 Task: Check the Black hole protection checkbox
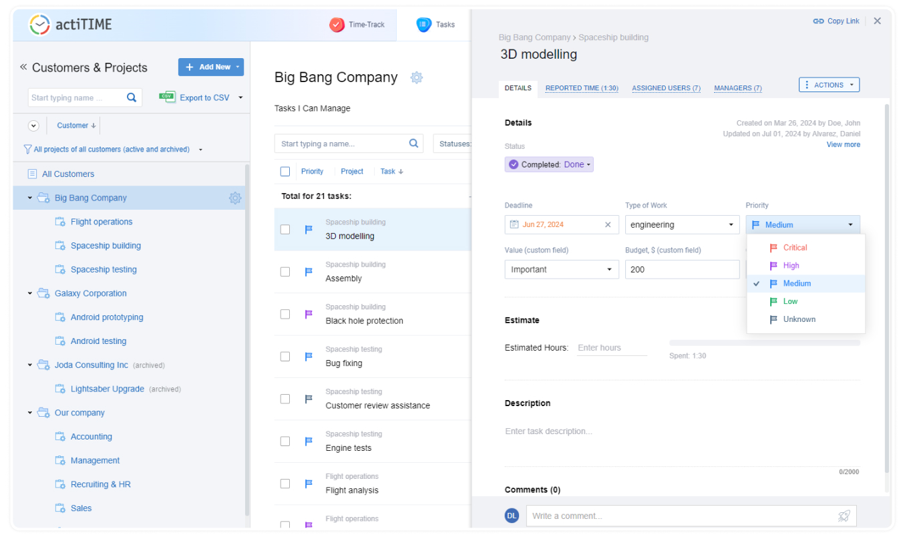(285, 314)
